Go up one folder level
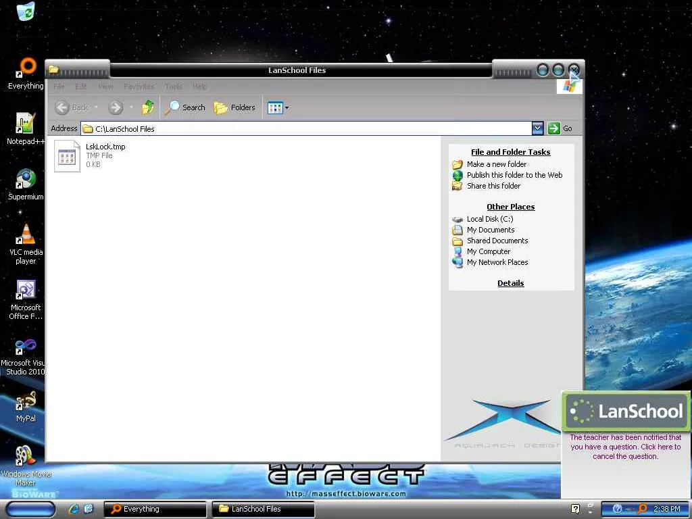The height and width of the screenshot is (519, 692). point(148,107)
